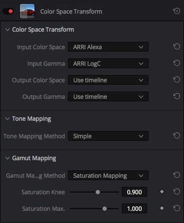Reset the entire Color Space Transform effect

[x=177, y=11]
